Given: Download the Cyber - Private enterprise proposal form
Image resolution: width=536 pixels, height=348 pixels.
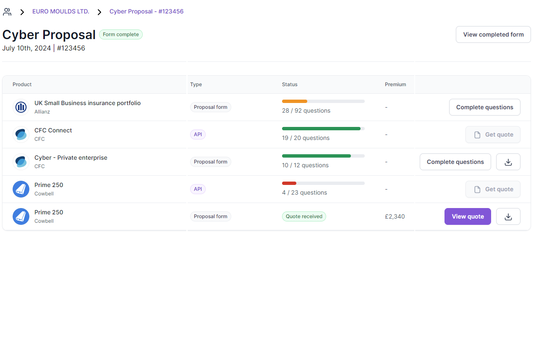Looking at the screenshot, I should [508, 162].
